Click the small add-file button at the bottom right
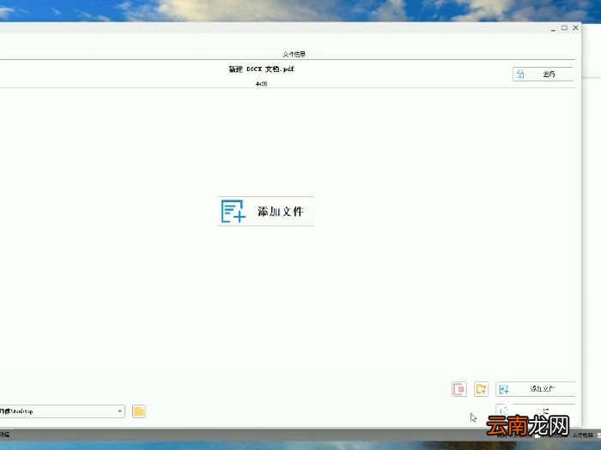Image resolution: width=601 pixels, height=450 pixels. click(536, 389)
